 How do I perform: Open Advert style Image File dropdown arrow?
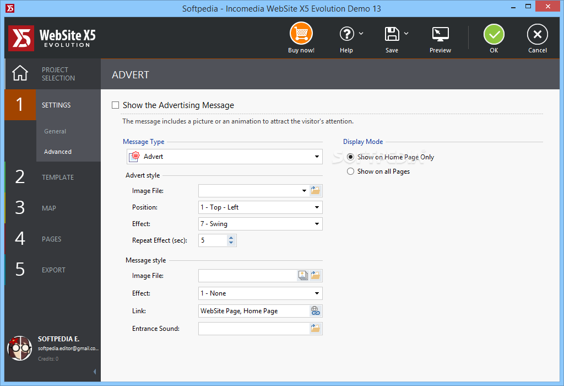tap(304, 191)
